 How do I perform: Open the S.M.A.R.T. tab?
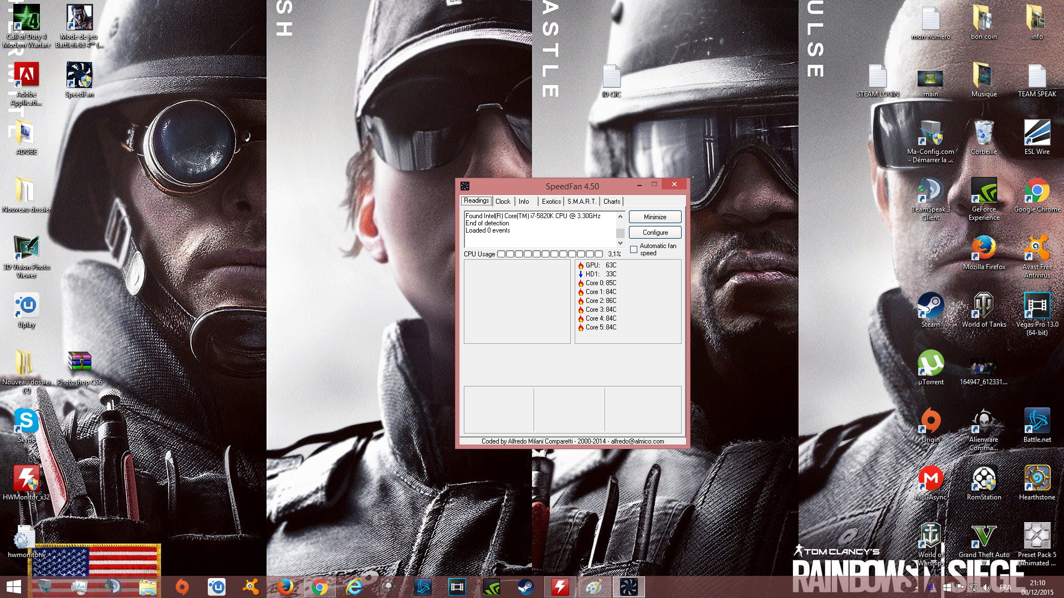[x=581, y=202]
